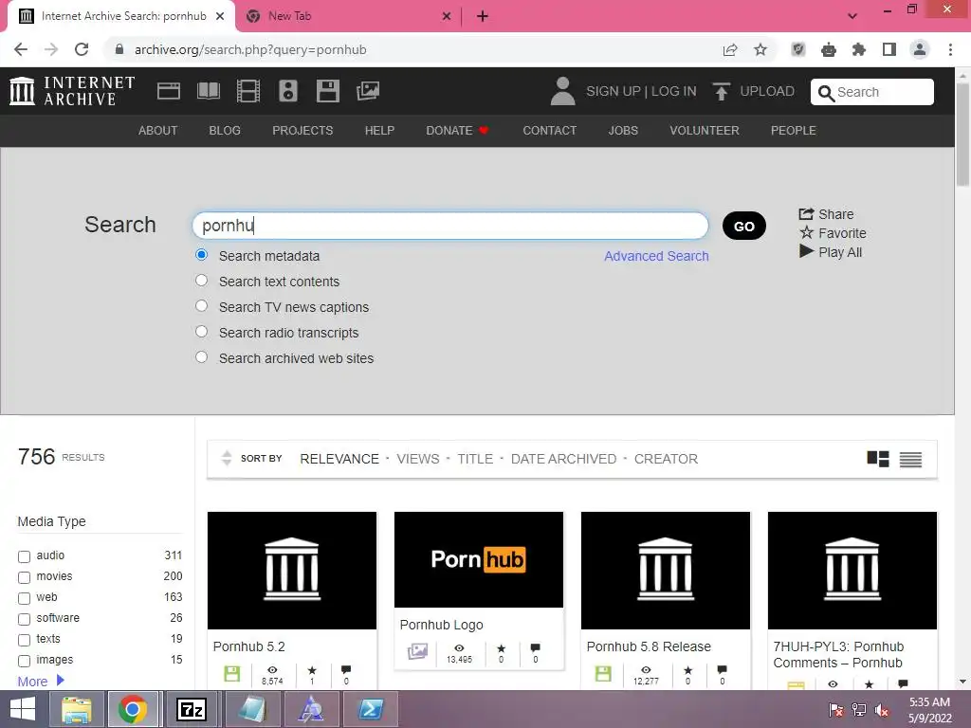Sort results by CREATOR
This screenshot has width=971, height=728.
coord(666,459)
